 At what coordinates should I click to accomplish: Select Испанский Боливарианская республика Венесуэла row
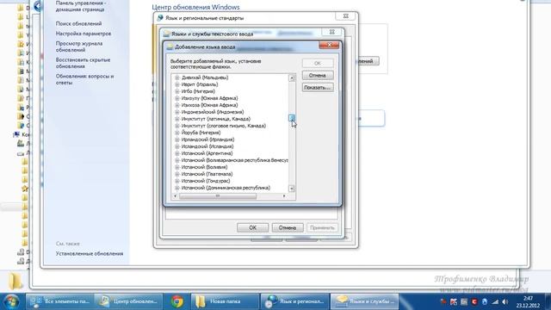234,160
